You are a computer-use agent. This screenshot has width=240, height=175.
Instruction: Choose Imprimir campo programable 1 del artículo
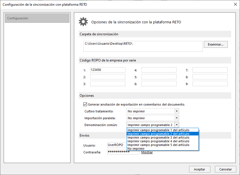[163, 130]
